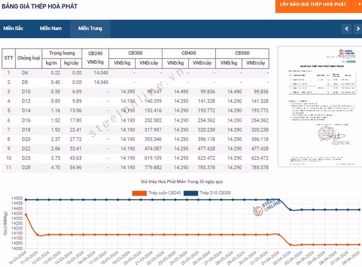Select the D12 row label
This screenshot has width=362, height=267.
[x=26, y=101]
